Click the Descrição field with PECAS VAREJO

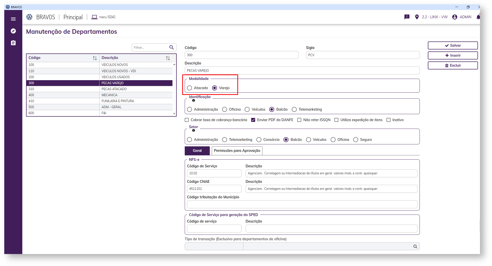point(302,70)
